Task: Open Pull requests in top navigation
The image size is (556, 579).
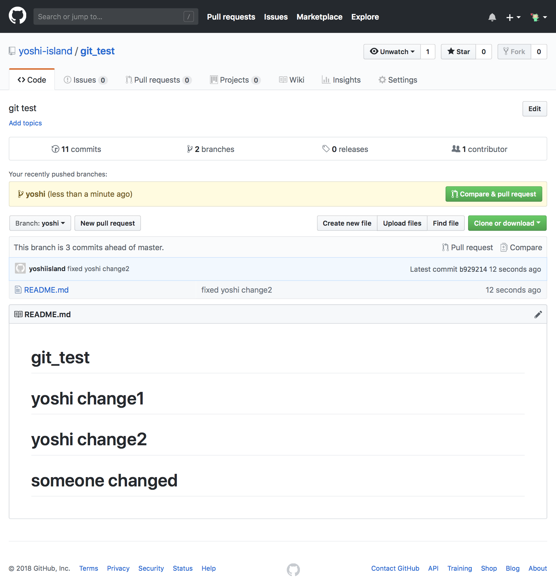Action: click(231, 17)
